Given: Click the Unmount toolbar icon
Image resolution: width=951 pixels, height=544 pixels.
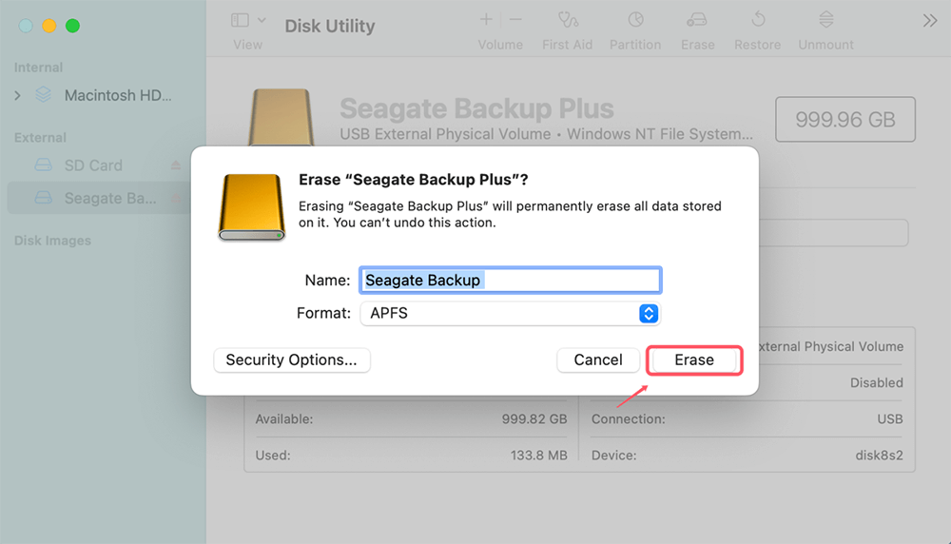Looking at the screenshot, I should tap(825, 20).
